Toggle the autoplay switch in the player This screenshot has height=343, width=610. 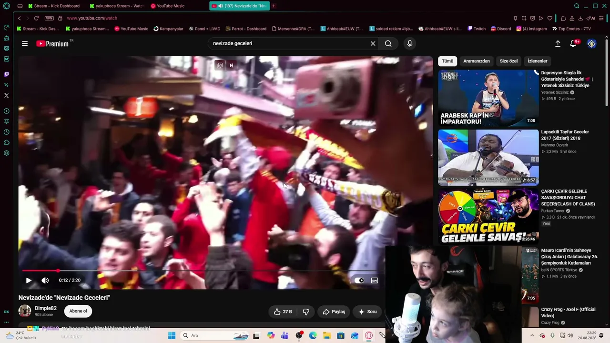pos(359,281)
